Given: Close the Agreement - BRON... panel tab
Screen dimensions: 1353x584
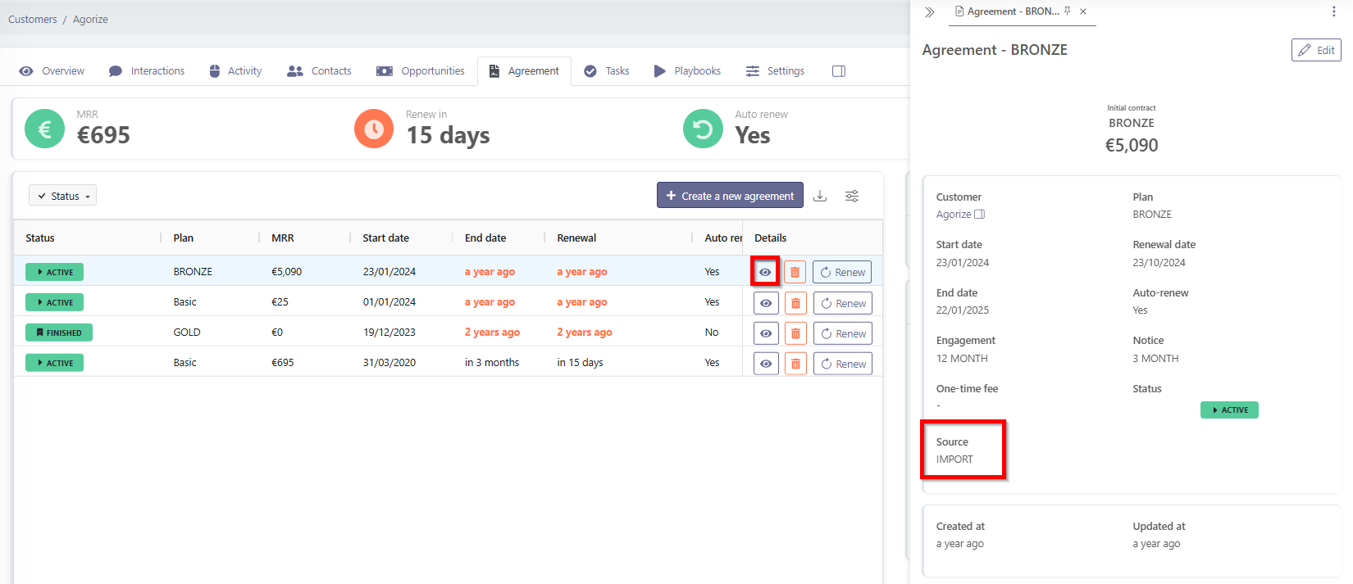Looking at the screenshot, I should pos(1083,11).
